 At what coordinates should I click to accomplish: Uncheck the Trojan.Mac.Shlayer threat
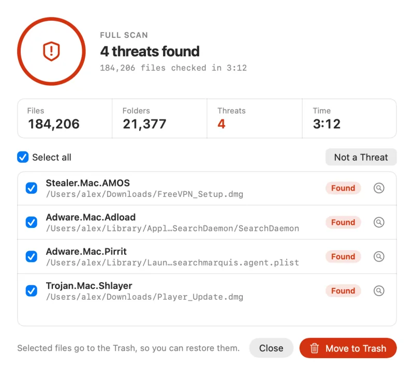click(x=32, y=291)
